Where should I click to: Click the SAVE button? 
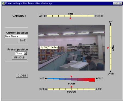click(23, 40)
